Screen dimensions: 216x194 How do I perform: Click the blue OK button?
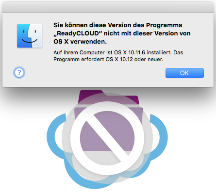(x=184, y=73)
